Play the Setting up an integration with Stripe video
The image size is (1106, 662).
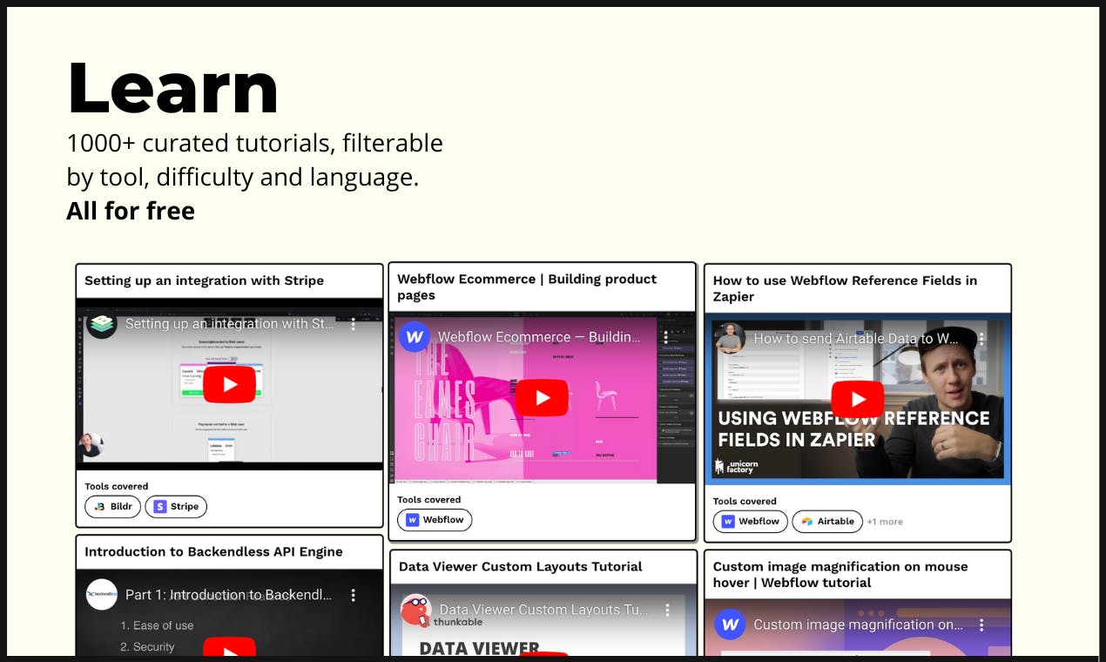pyautogui.click(x=230, y=384)
